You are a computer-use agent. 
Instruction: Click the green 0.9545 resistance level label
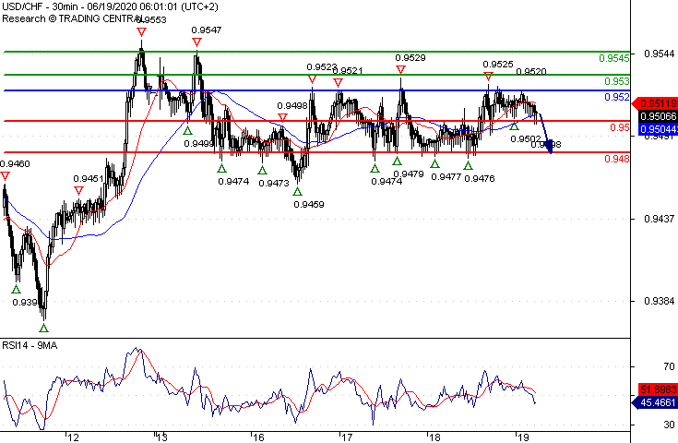[x=614, y=58]
